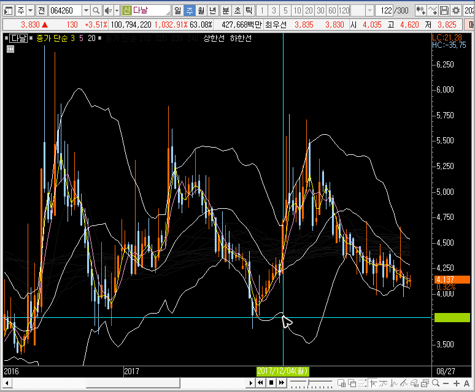
Task: Open stock search with the magnifier icon
Action: (x=96, y=11)
